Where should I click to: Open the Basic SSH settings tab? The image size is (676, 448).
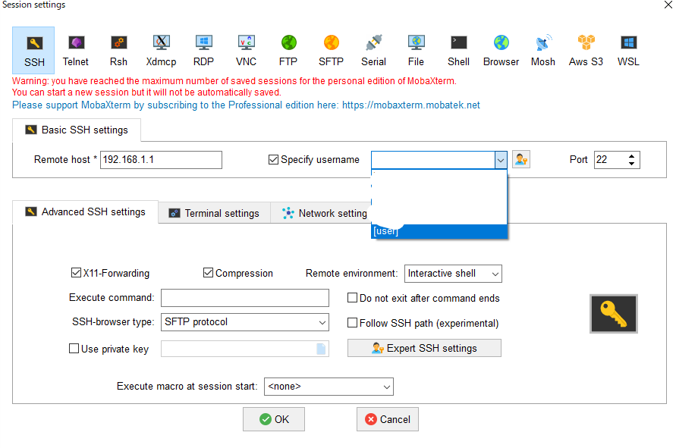[x=77, y=130]
